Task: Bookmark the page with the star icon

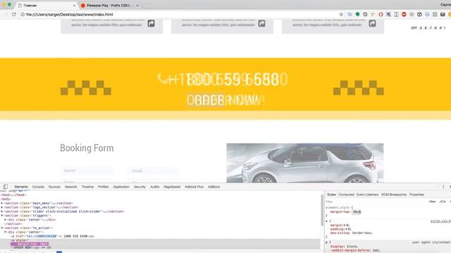Action: point(341,14)
